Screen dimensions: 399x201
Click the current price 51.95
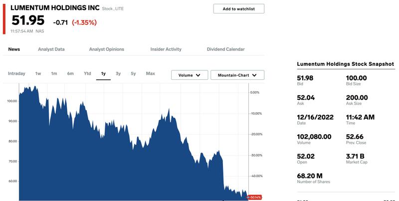tap(28, 20)
